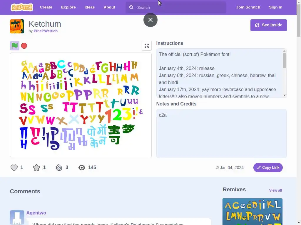Click Sign in link
Screen dimensions: 301x225
pyautogui.click(x=276, y=7)
